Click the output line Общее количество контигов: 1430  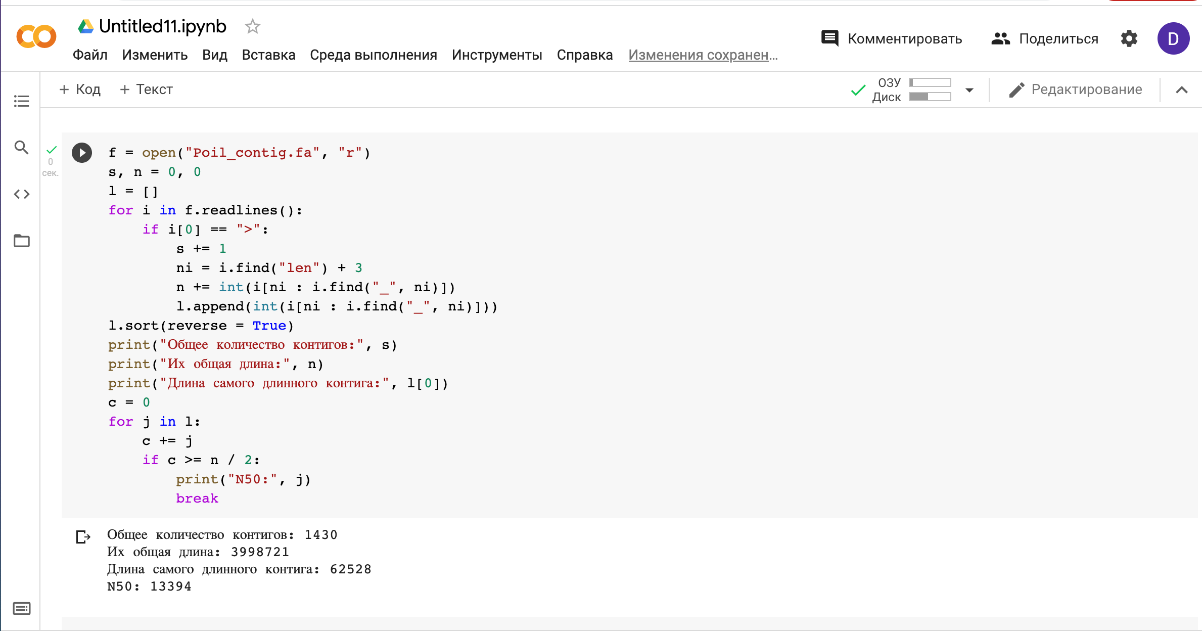(222, 535)
